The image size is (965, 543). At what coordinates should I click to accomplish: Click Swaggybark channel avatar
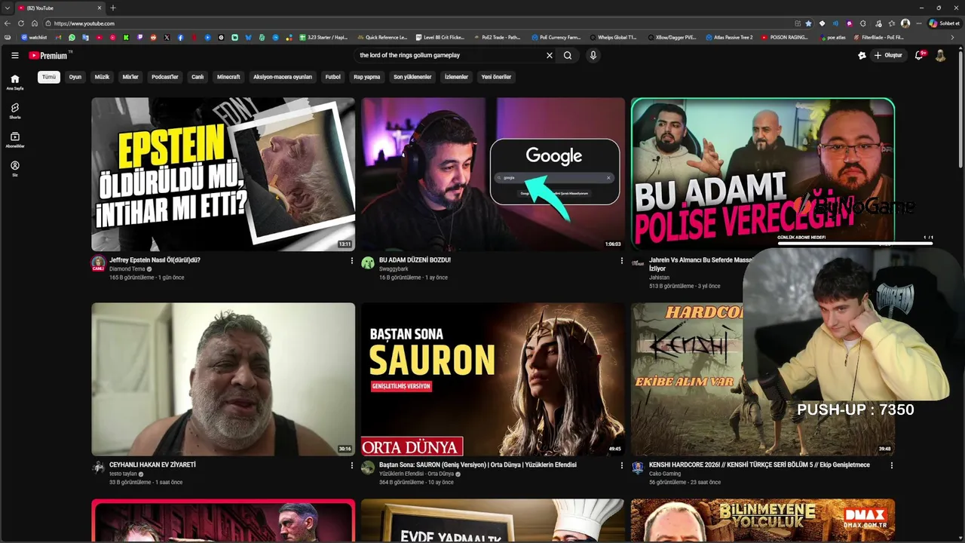(368, 263)
